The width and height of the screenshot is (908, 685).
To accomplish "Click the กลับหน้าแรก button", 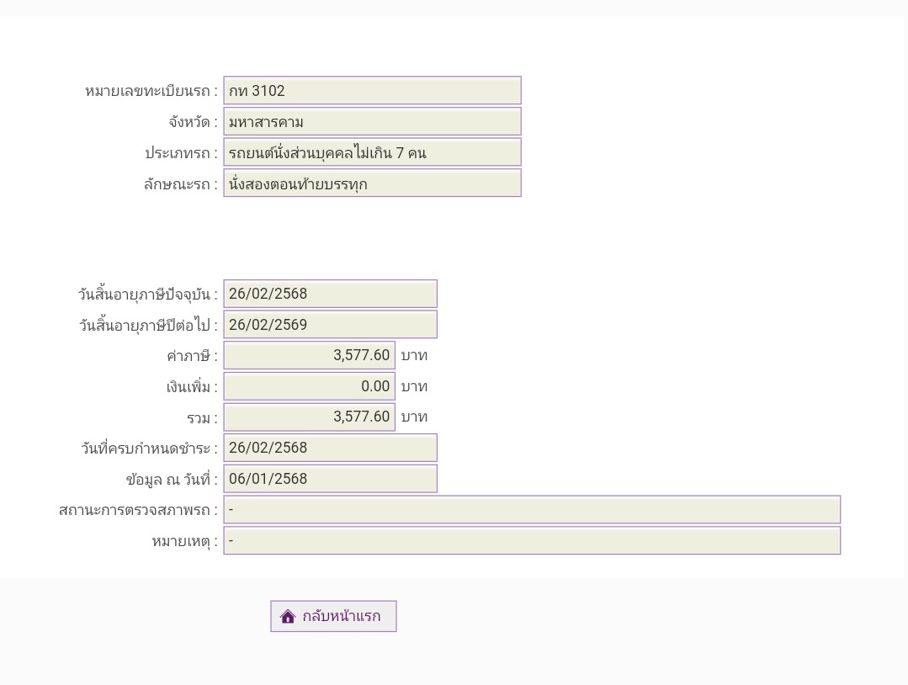I will [x=333, y=616].
